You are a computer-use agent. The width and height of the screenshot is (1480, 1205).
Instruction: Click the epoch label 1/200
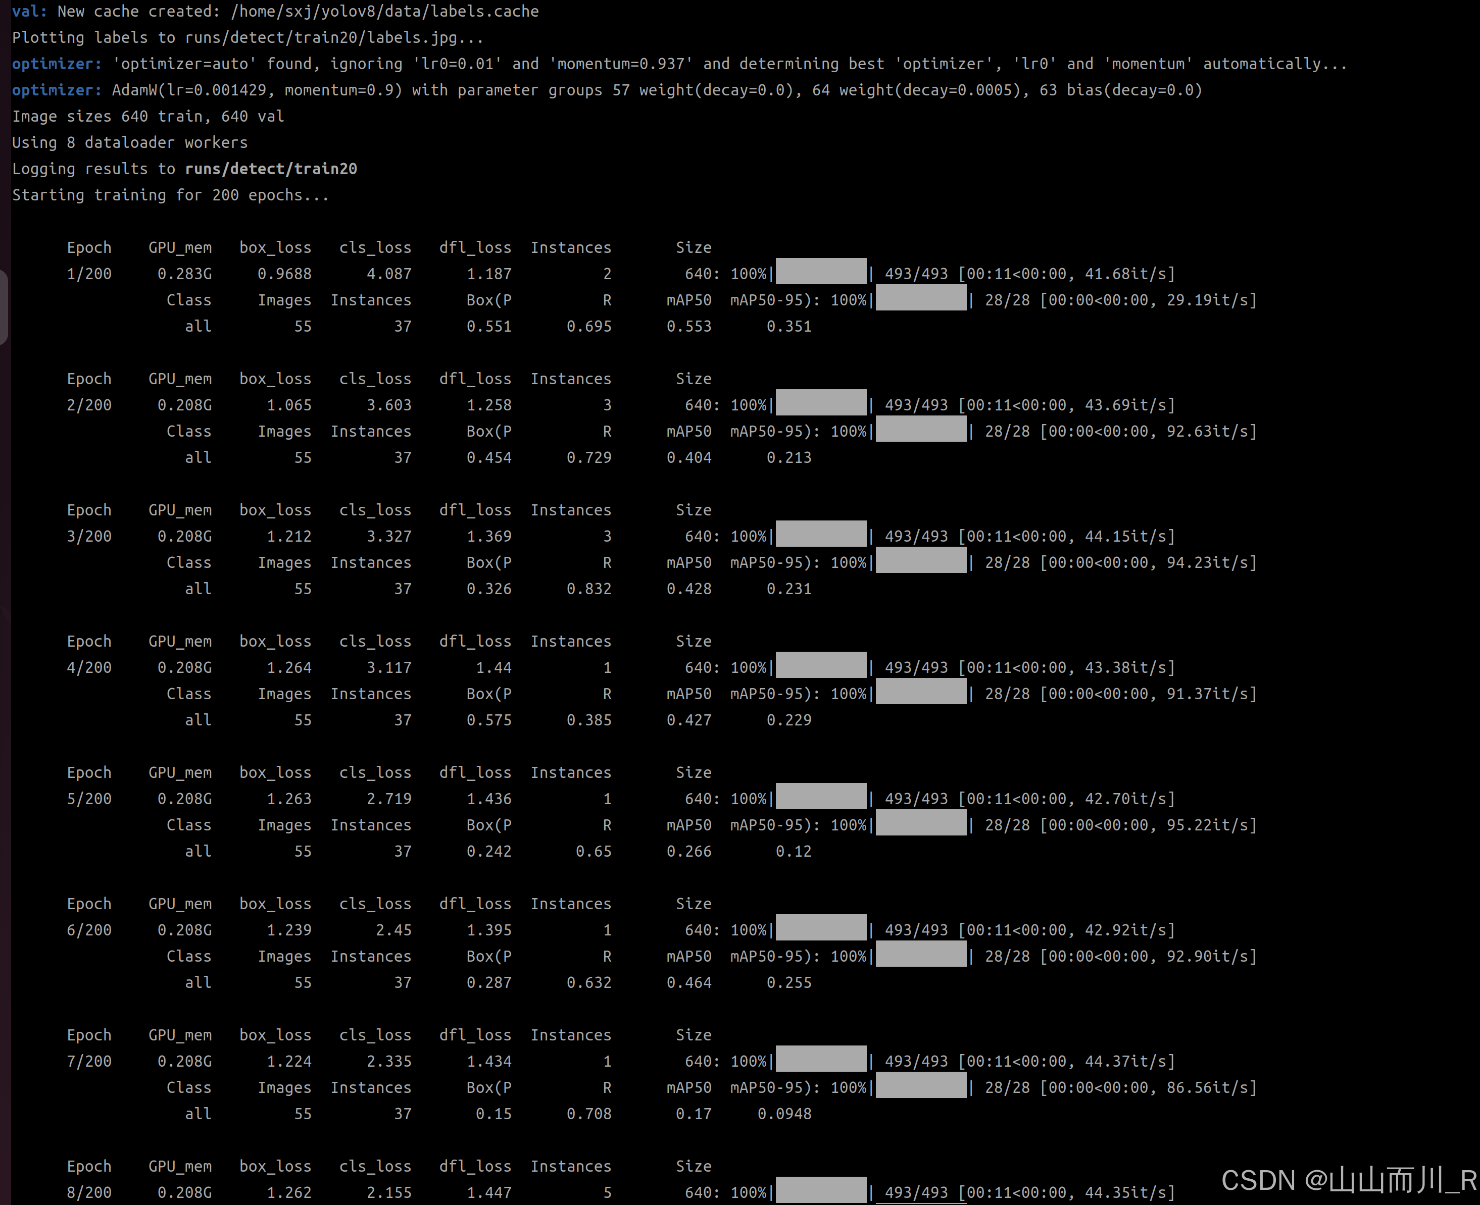[x=89, y=274]
